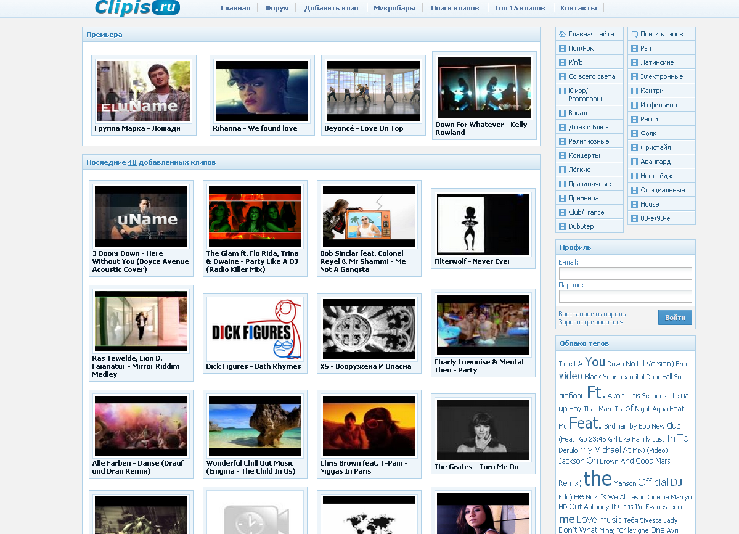The image size is (739, 534).
Task: Open the Премьера category in sidebar
Action: [x=584, y=198]
